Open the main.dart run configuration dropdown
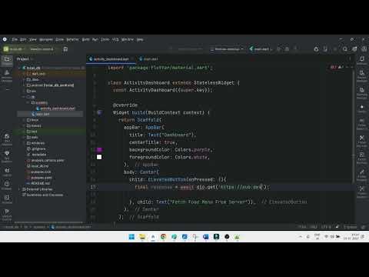 coord(261,49)
